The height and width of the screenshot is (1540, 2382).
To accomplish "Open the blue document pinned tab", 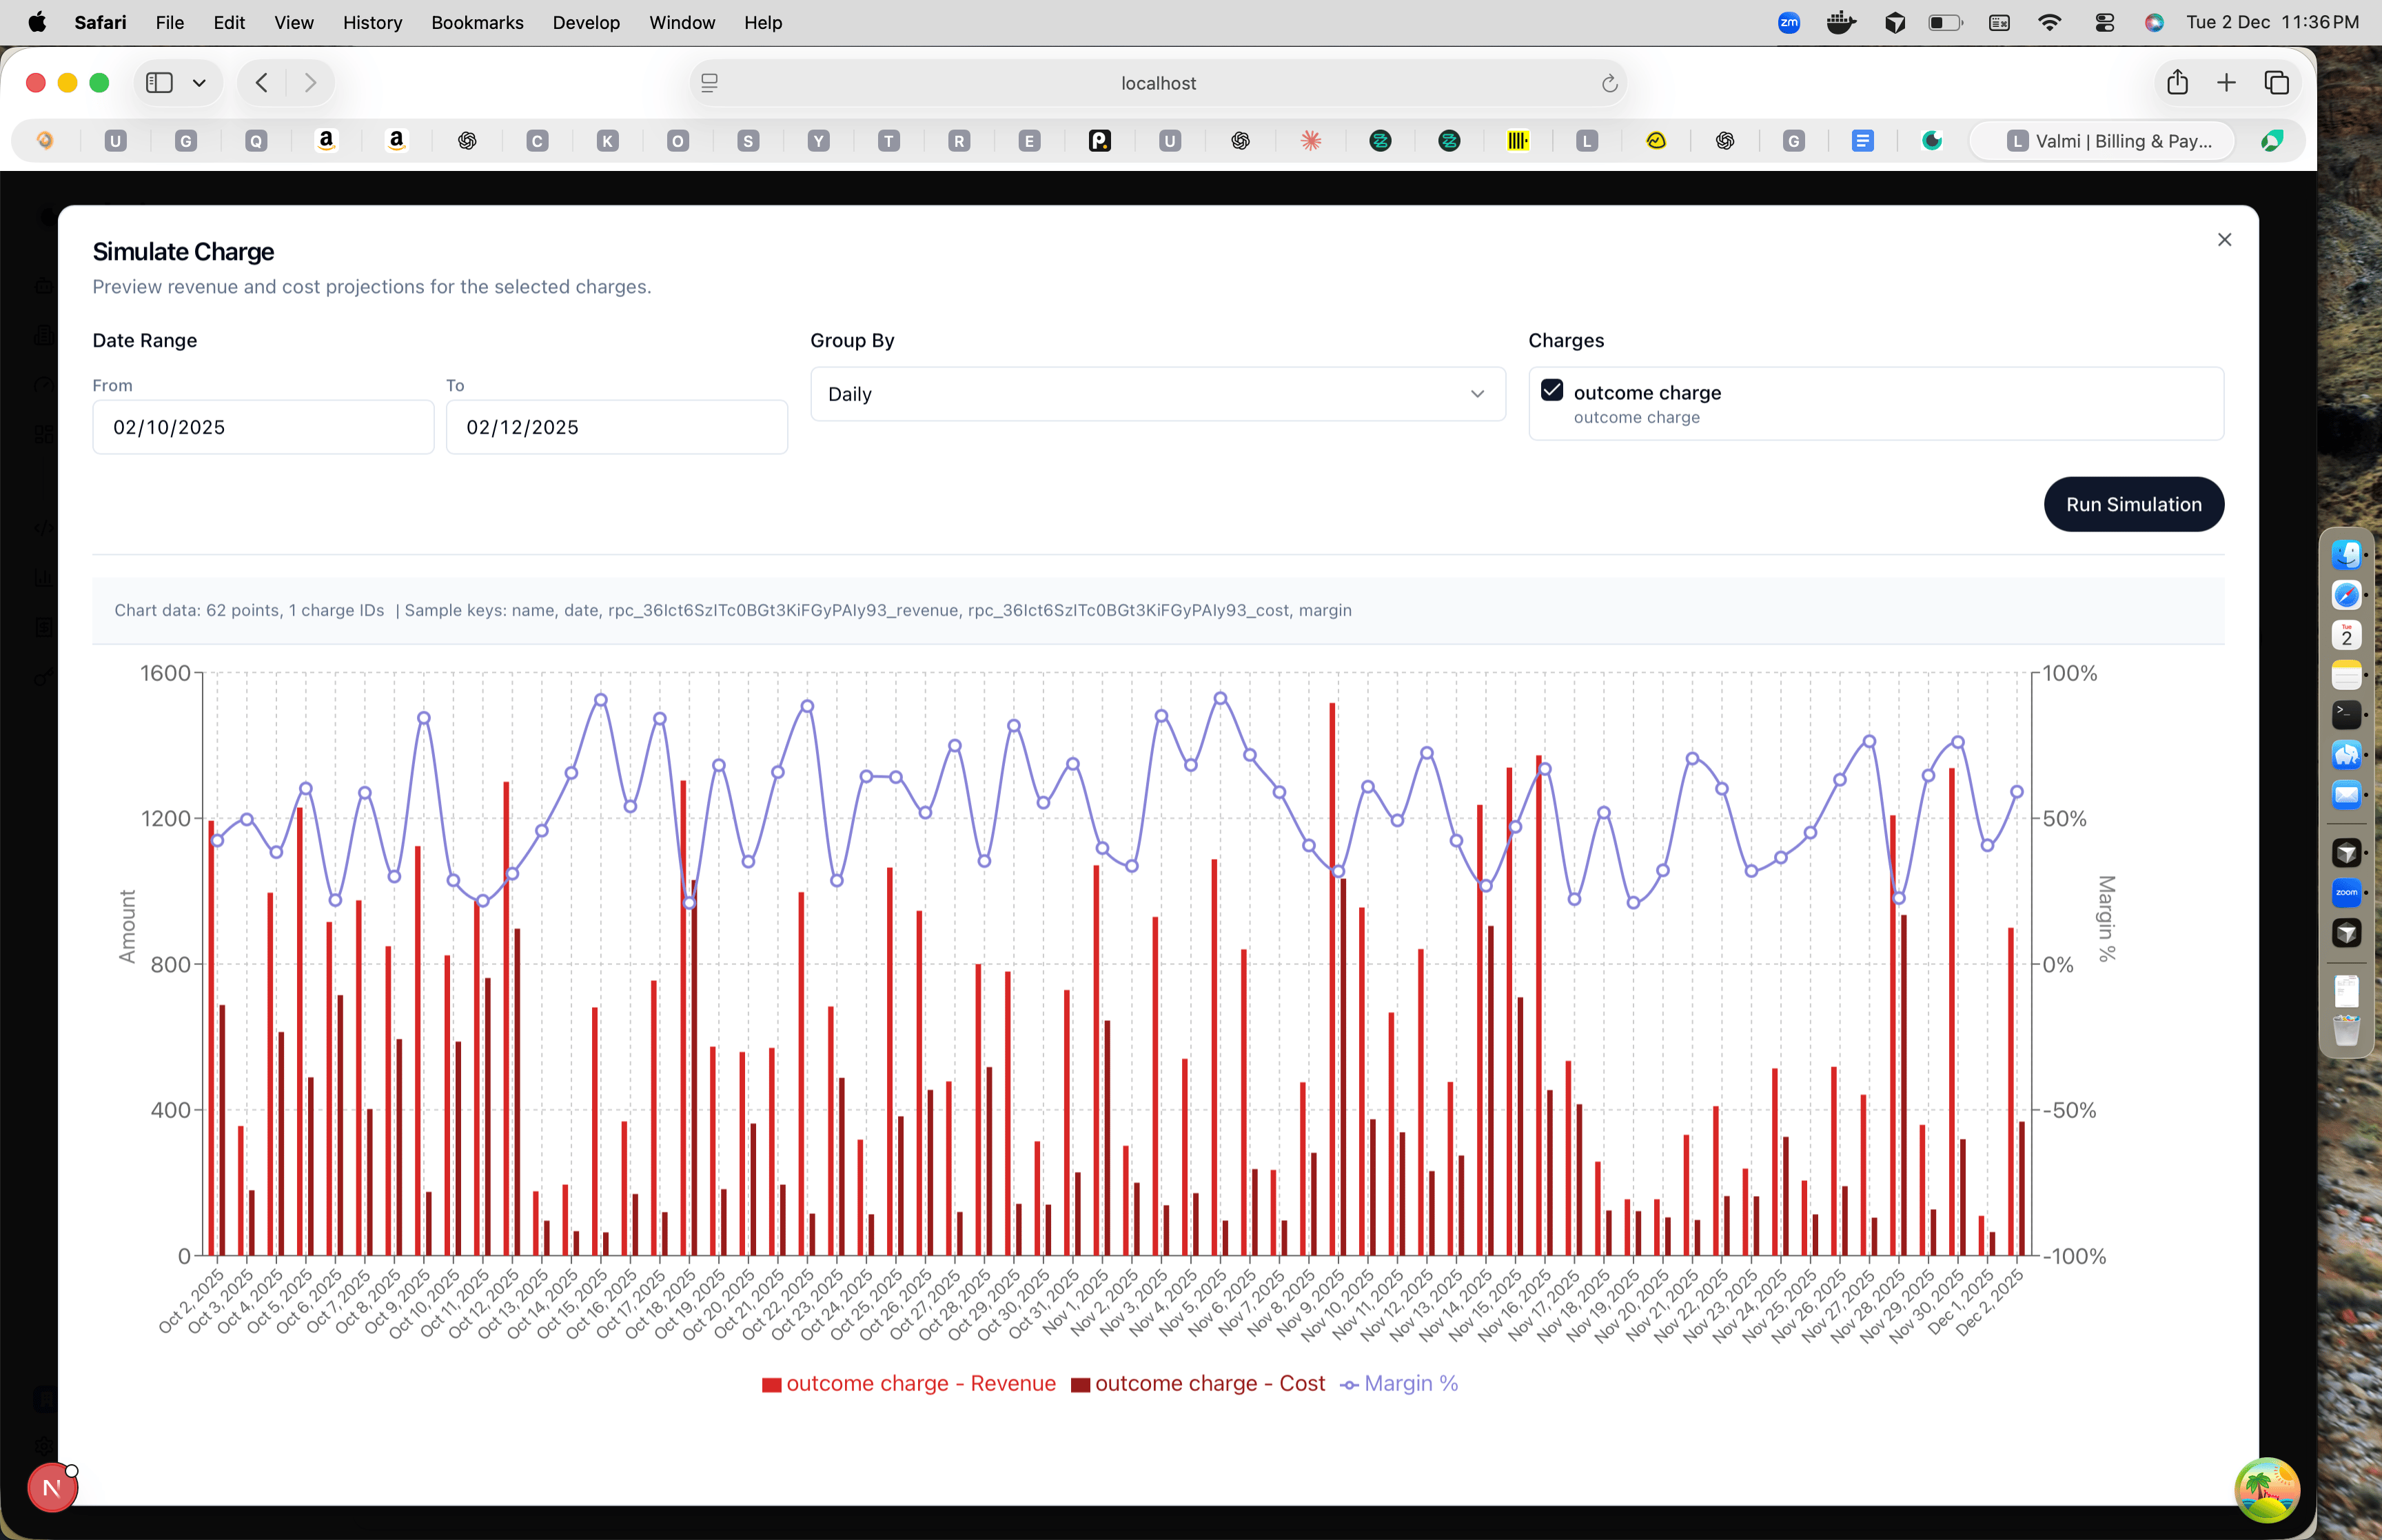I will pyautogui.click(x=1862, y=141).
